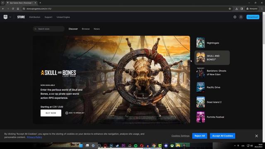This screenshot has height=149, width=265.
Task: Bookmark this page with the star icon
Action: 230,9
